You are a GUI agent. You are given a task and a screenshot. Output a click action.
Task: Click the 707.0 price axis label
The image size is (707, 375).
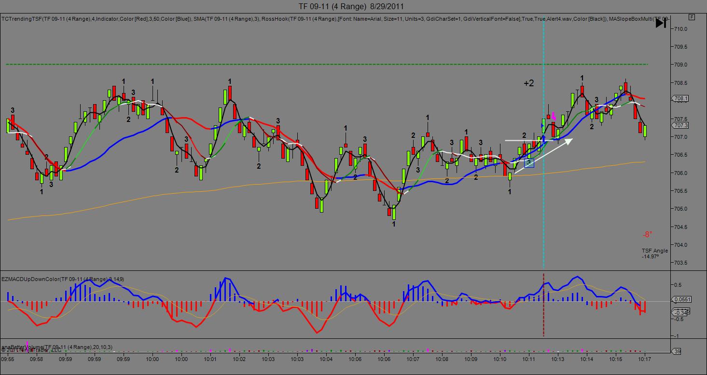tap(680, 137)
